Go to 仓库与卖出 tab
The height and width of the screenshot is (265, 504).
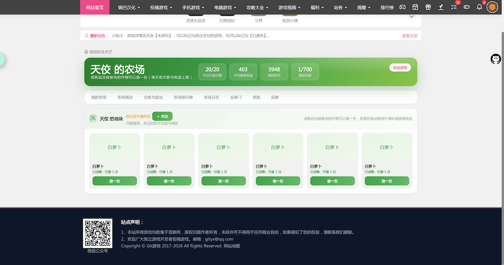[153, 97]
